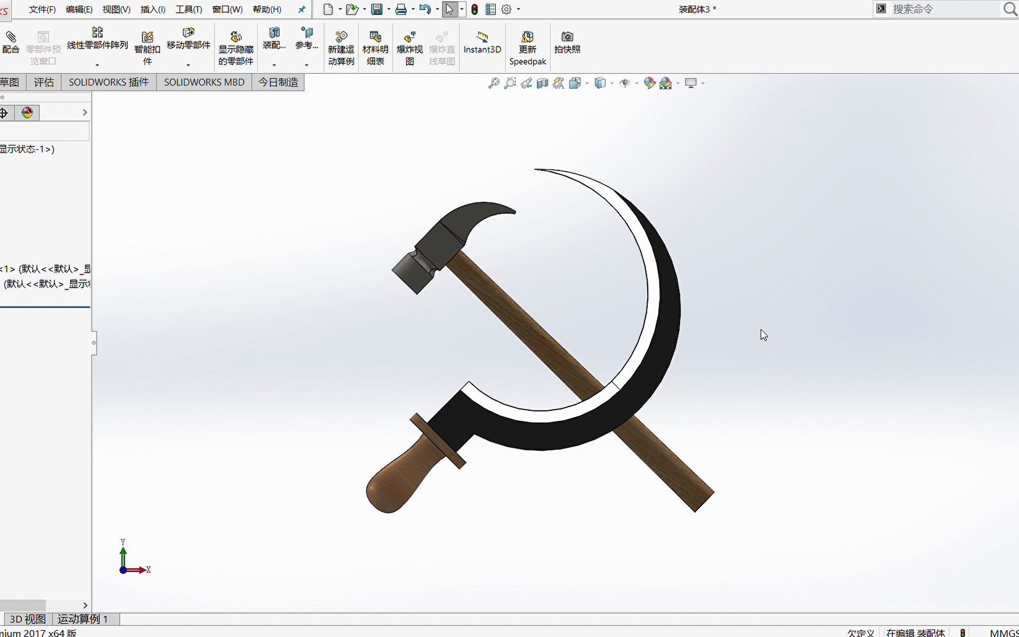The width and height of the screenshot is (1019, 637).
Task: Open the 插入(I) menu
Action: [x=152, y=9]
